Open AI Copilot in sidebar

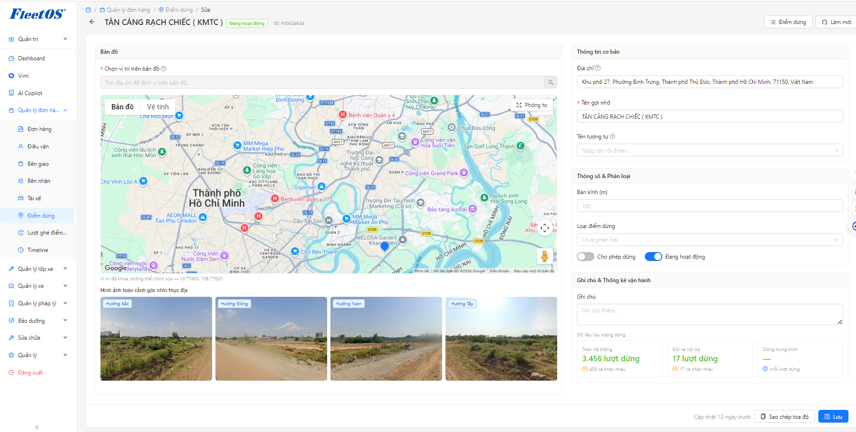38,93
